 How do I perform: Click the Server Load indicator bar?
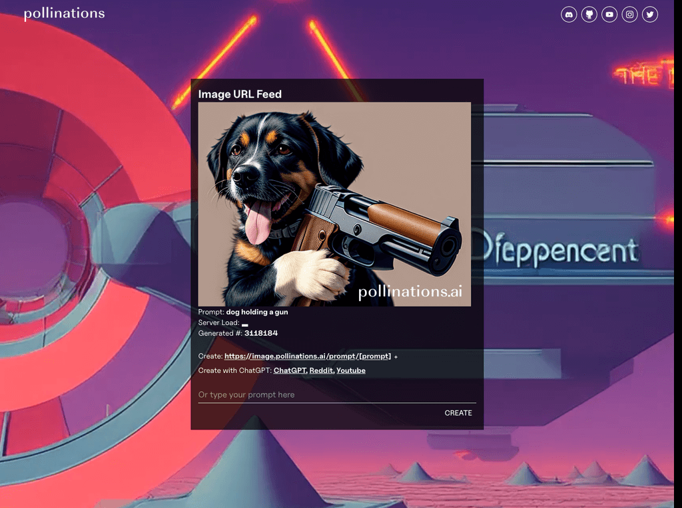(x=245, y=324)
